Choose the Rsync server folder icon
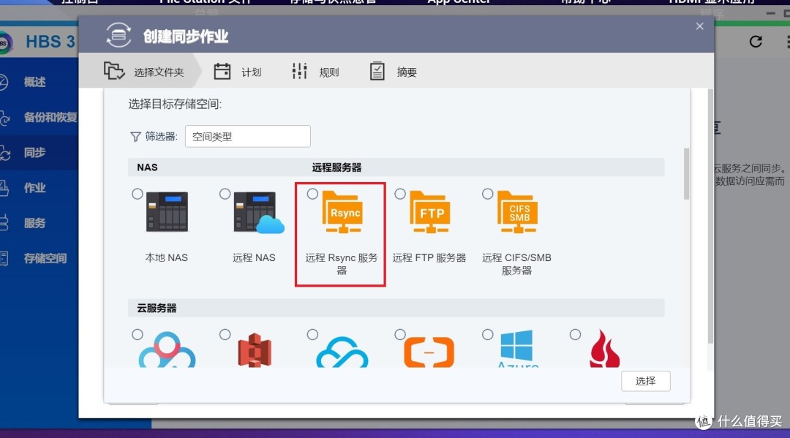The image size is (790, 438). click(x=342, y=212)
